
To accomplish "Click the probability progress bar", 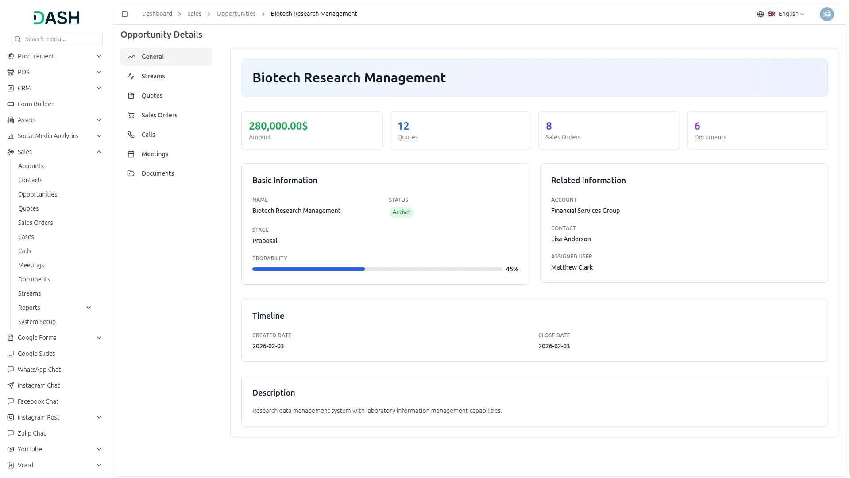I will (x=377, y=269).
